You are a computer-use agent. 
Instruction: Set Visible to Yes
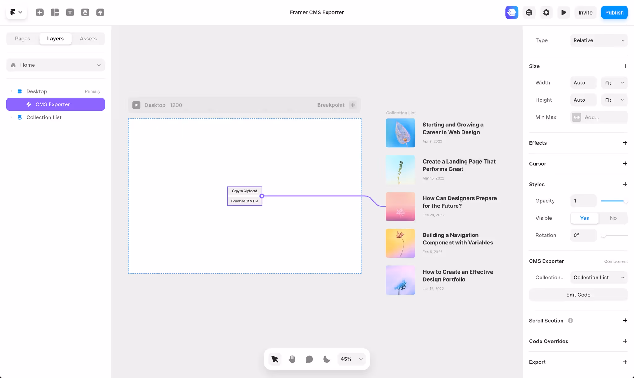click(x=584, y=218)
